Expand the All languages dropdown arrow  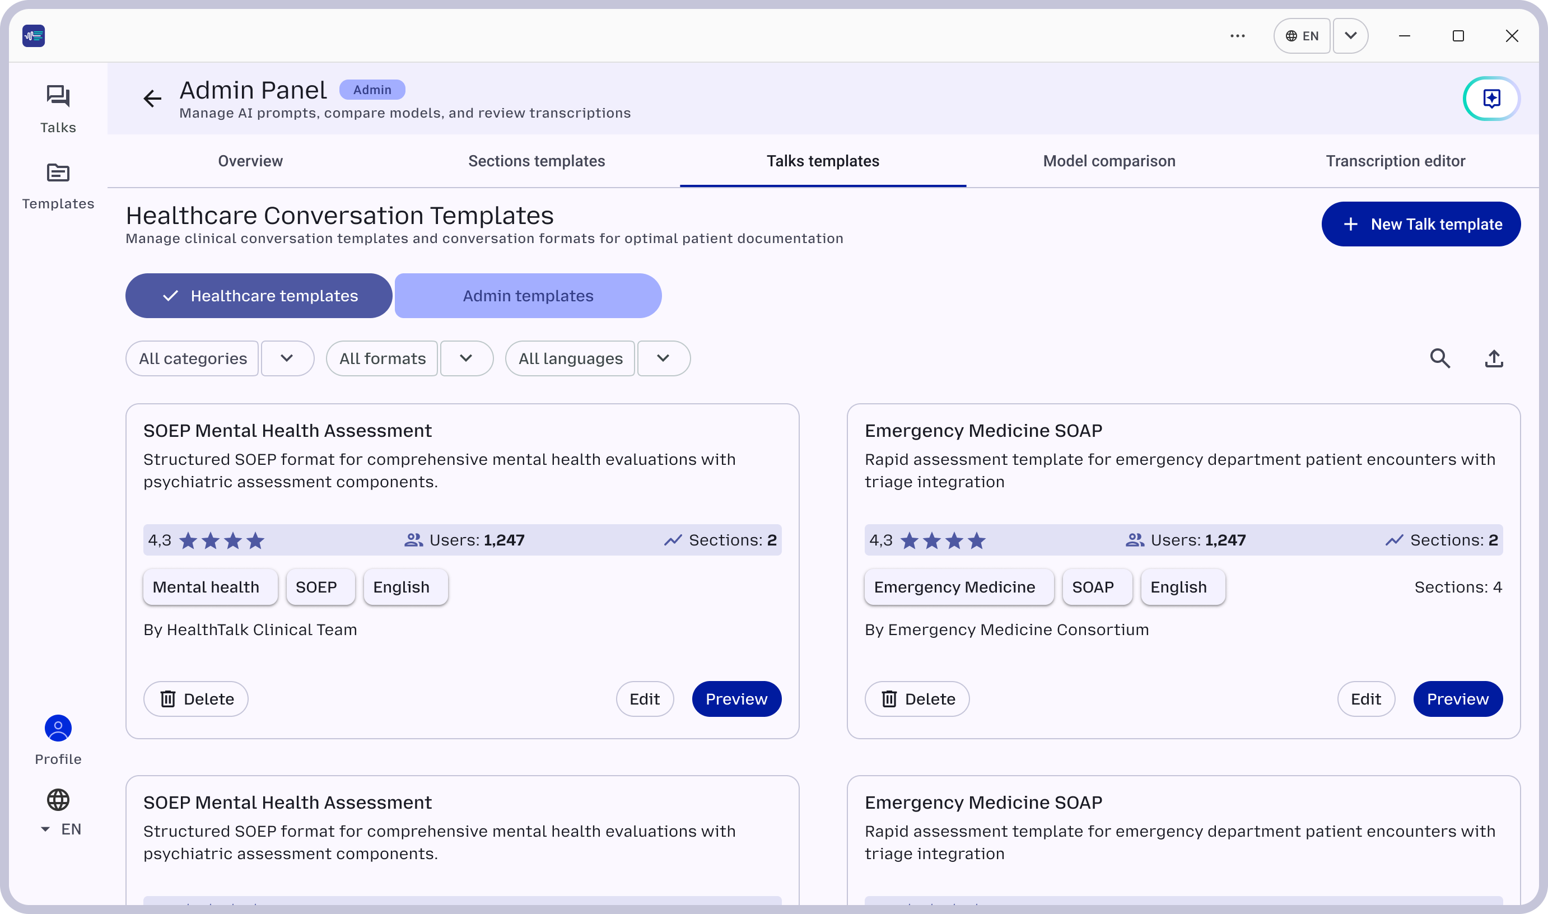point(663,358)
